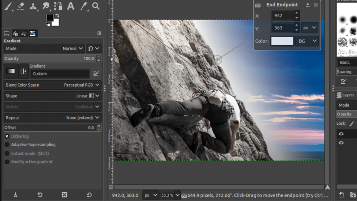Select the Paintbrush tool
Viewport: 357px width, 201px height.
pyautogui.click(x=8, y=6)
